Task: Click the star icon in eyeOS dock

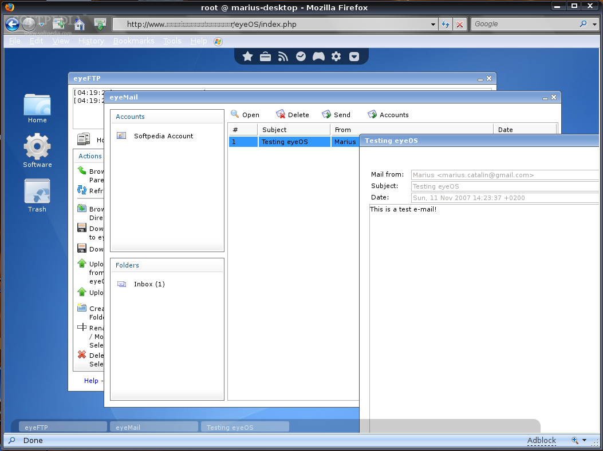Action: [x=247, y=57]
